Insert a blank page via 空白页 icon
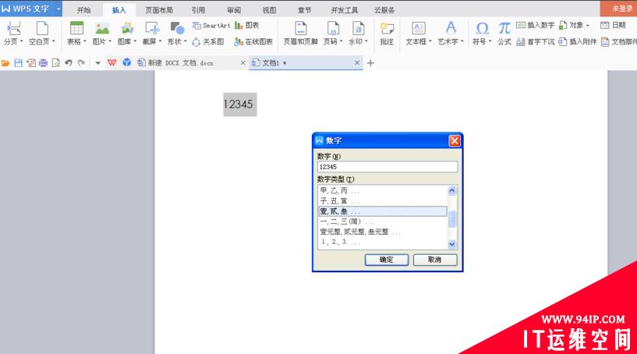637x354 pixels. point(42,28)
